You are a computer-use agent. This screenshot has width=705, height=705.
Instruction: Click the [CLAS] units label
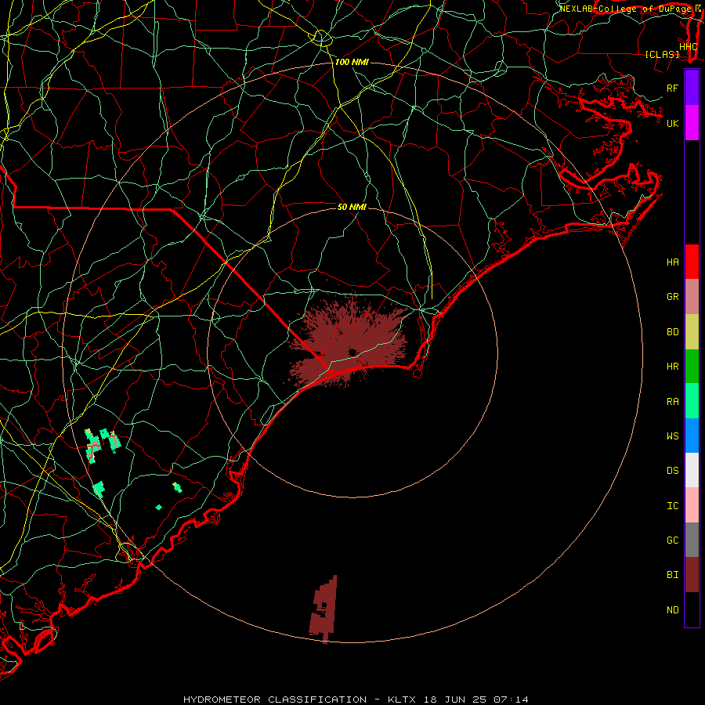tap(662, 55)
